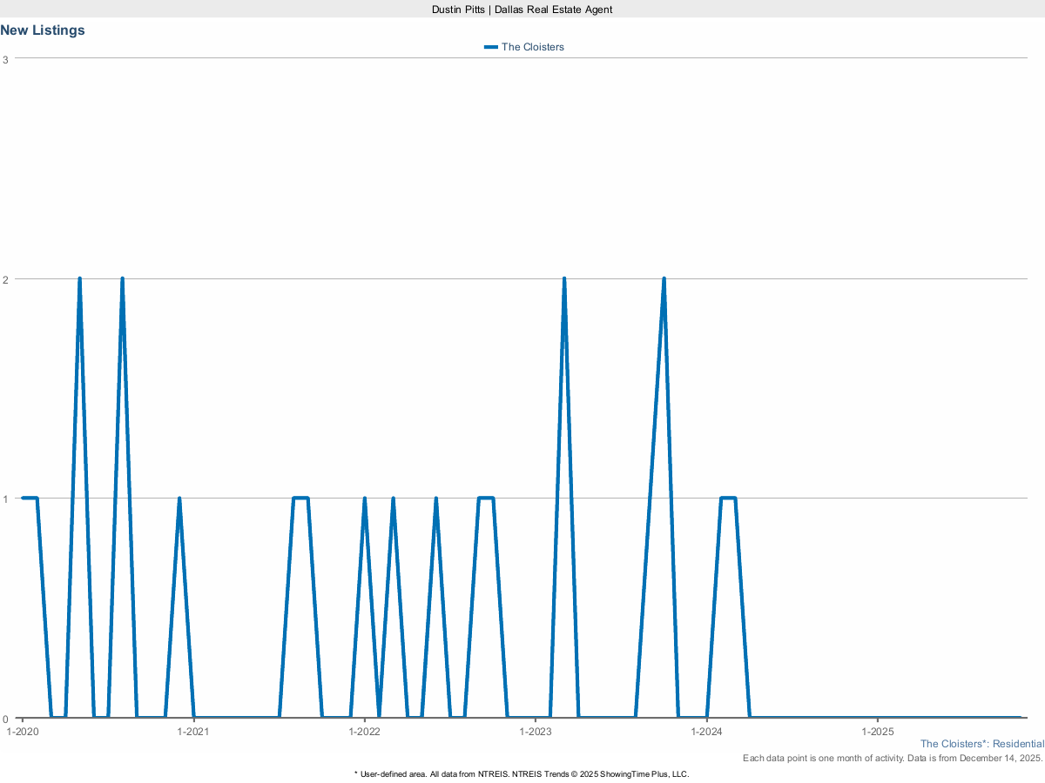This screenshot has width=1045, height=783.
Task: Click the first peak of 2 in 2020
Action: [79, 279]
